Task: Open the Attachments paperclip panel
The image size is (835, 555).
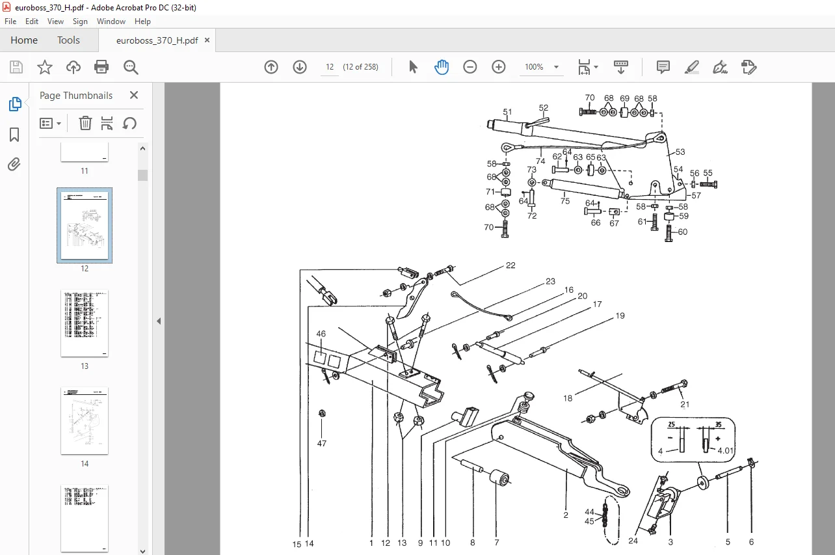Action: 14,165
